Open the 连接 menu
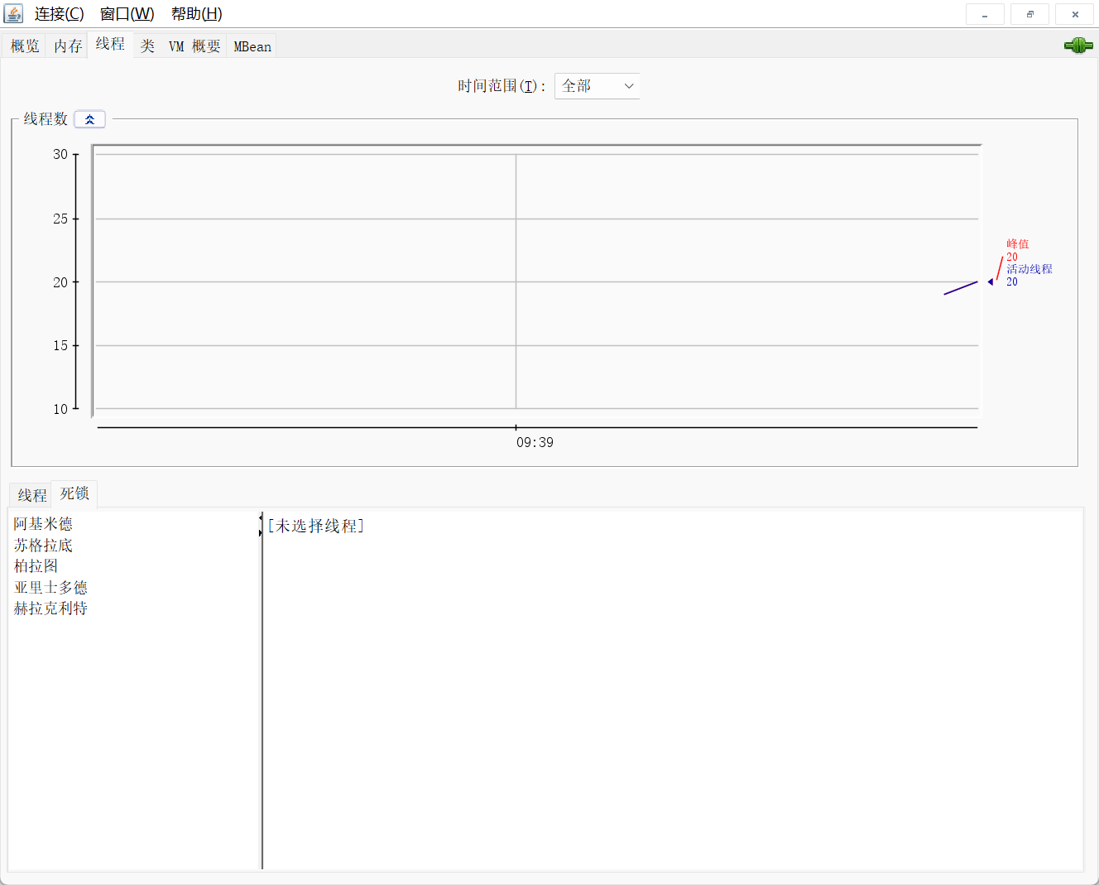This screenshot has height=885, width=1099. [59, 14]
